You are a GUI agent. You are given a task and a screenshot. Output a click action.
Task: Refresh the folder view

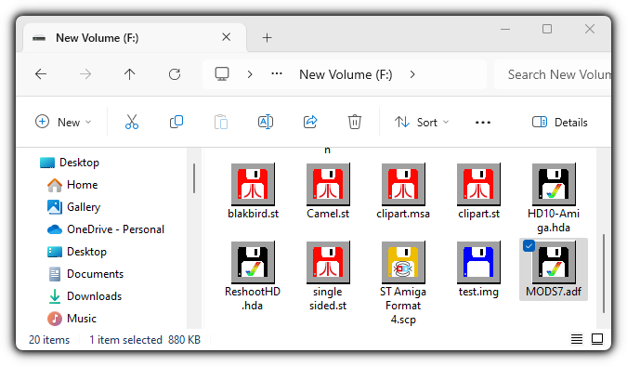pyautogui.click(x=175, y=74)
